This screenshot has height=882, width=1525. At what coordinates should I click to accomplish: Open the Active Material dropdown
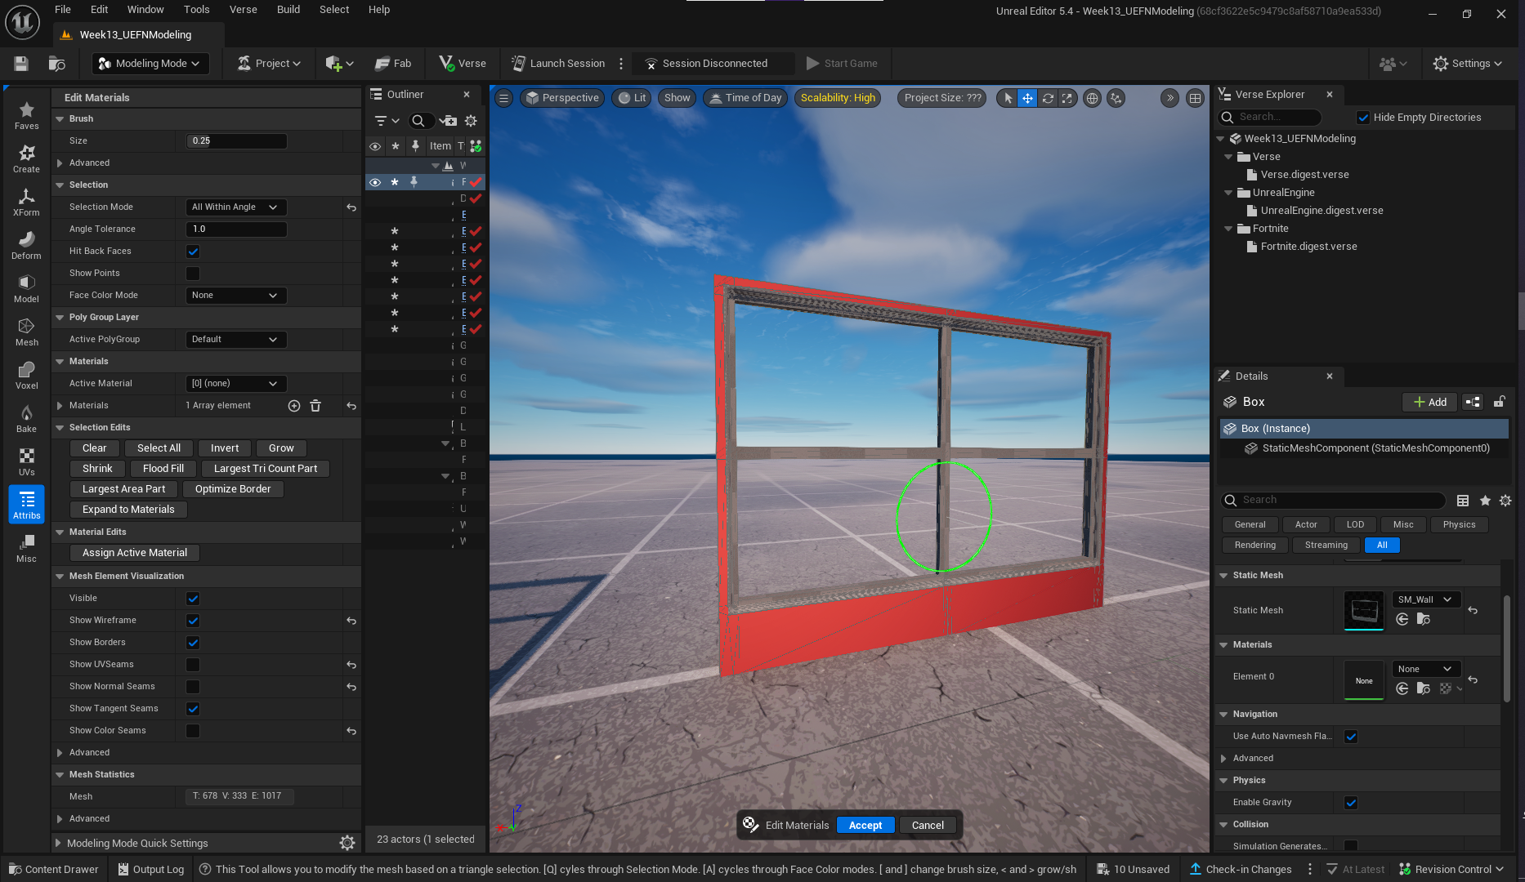pos(235,384)
